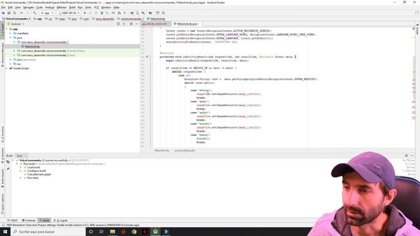Image resolution: width=420 pixels, height=236 pixels.
Task: Open the Tools menu
Action: (88, 7)
